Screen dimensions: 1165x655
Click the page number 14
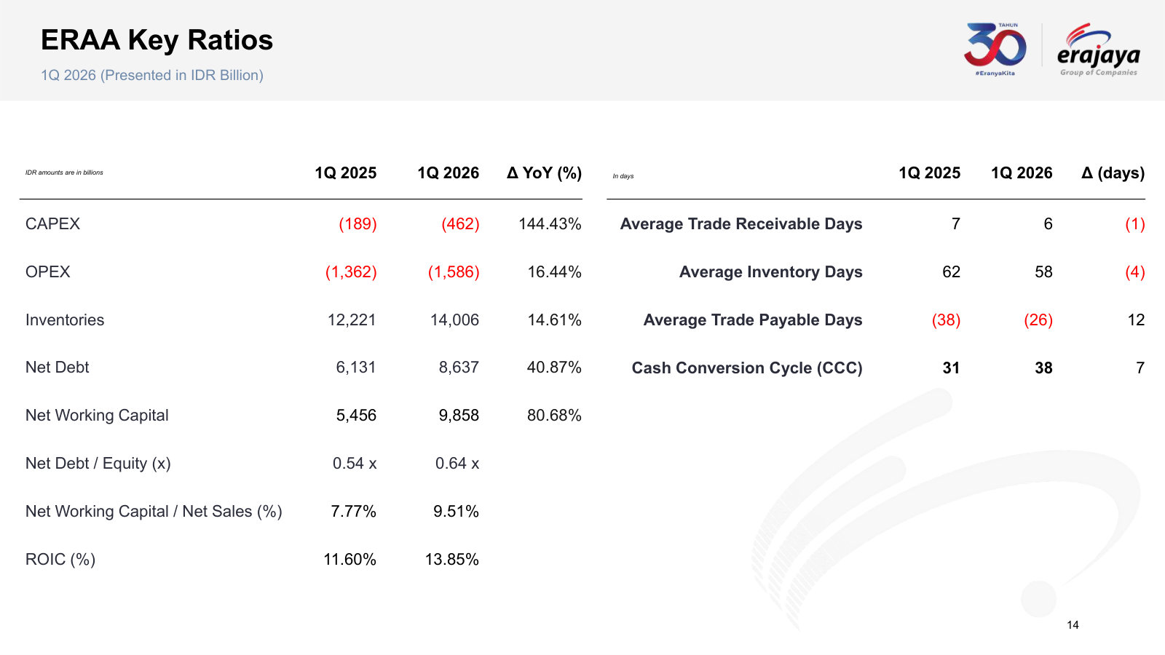[1073, 625]
